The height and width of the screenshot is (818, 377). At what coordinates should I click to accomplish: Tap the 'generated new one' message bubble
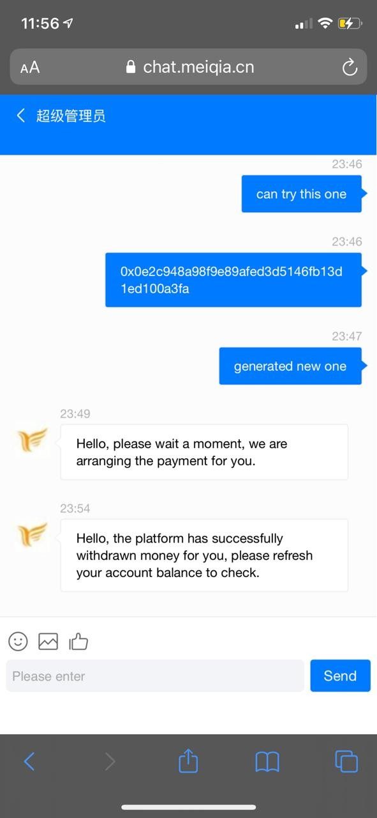point(290,366)
